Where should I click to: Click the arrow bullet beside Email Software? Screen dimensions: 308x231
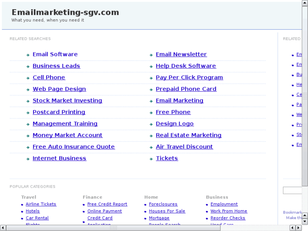click(28, 55)
